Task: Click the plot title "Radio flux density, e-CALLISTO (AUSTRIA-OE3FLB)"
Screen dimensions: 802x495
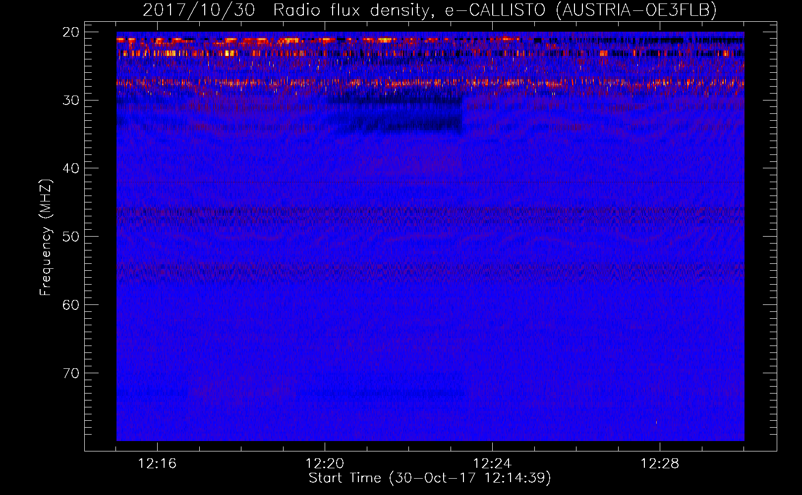Action: pyautogui.click(x=495, y=10)
